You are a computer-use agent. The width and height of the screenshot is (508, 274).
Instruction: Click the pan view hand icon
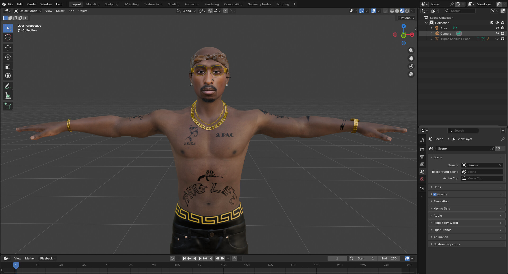411,58
